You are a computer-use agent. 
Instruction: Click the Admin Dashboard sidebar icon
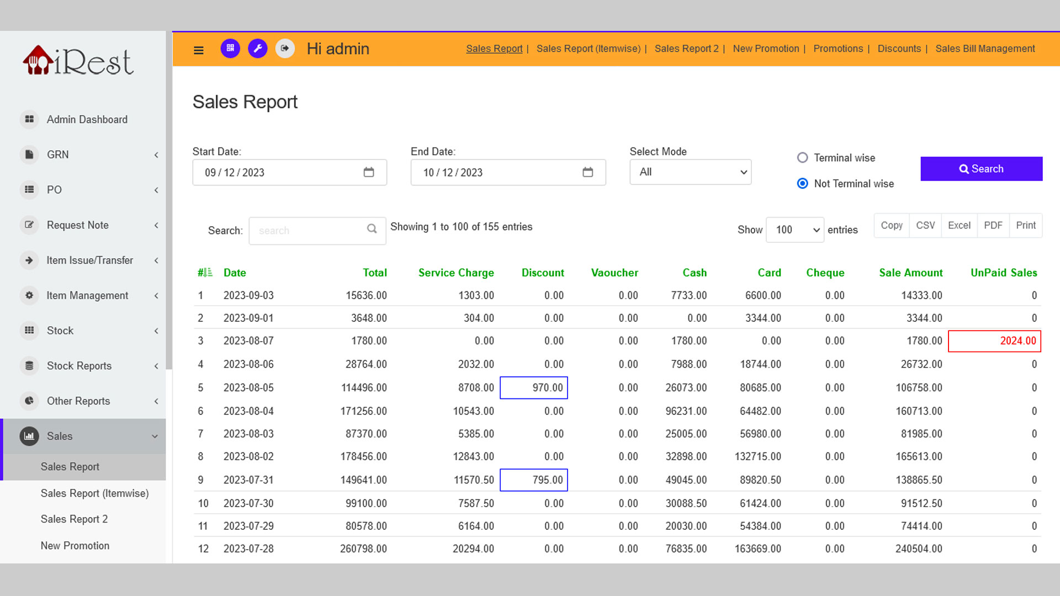click(x=29, y=119)
